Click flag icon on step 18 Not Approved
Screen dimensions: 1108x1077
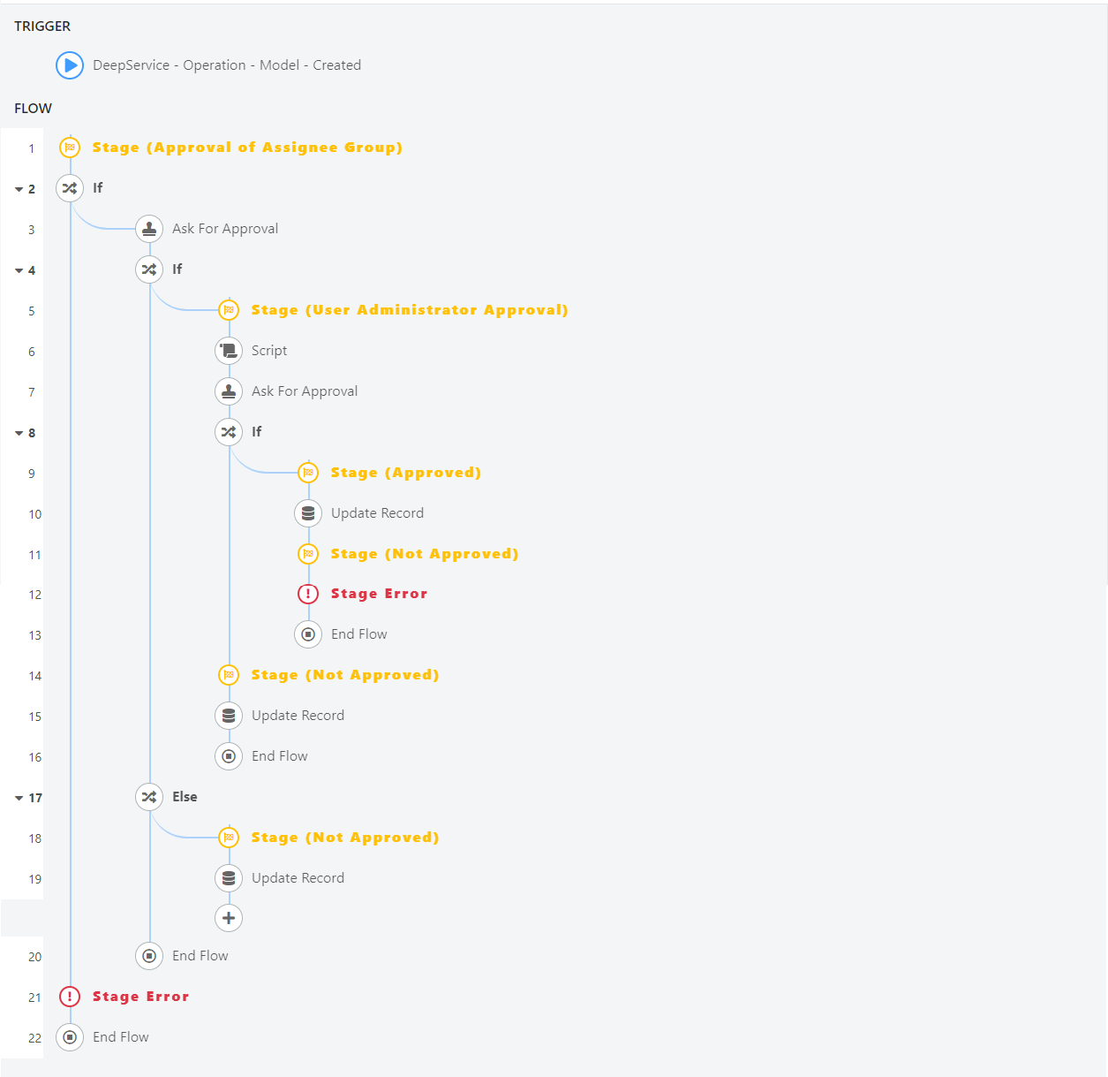click(x=229, y=838)
